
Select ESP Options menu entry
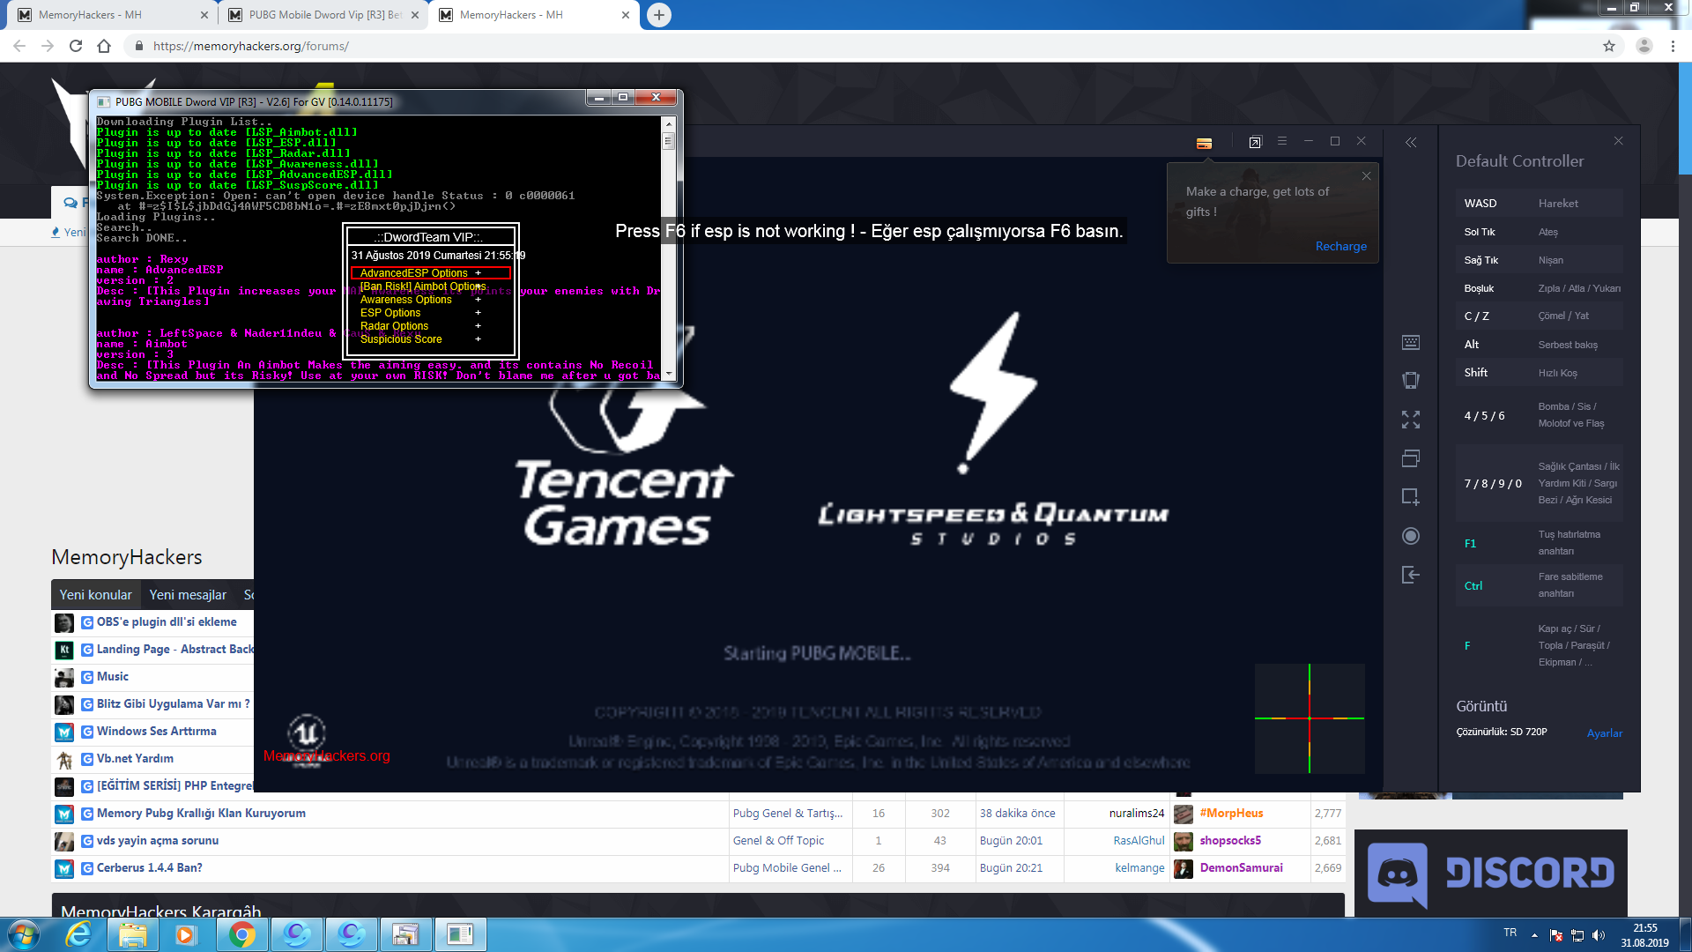390,313
